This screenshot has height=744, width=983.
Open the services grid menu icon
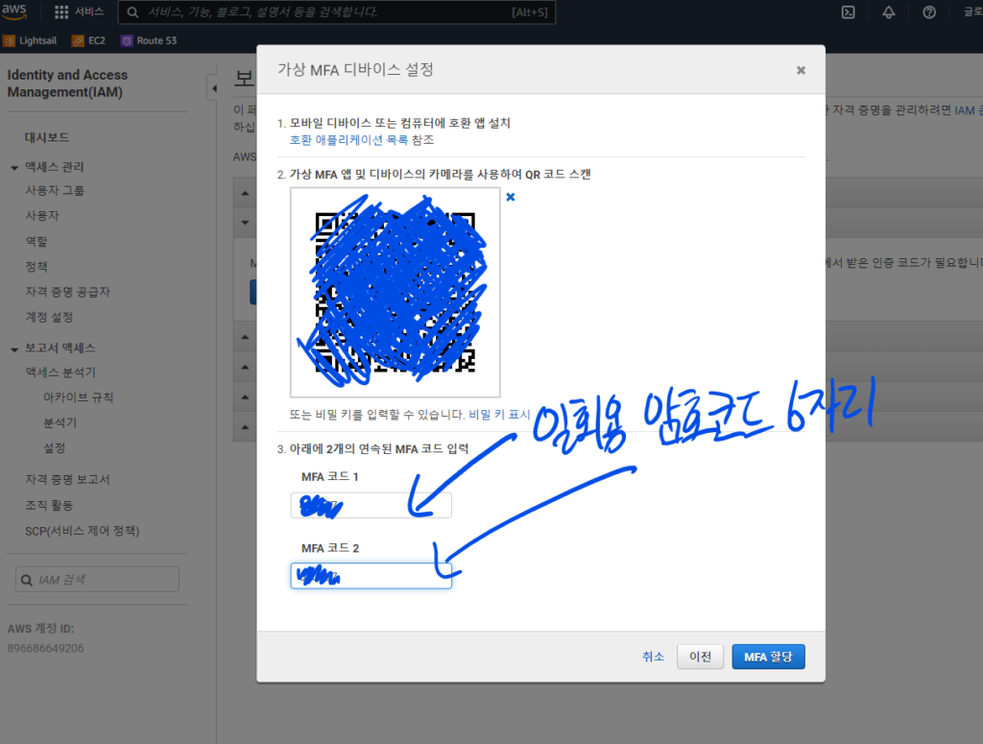coord(61,12)
